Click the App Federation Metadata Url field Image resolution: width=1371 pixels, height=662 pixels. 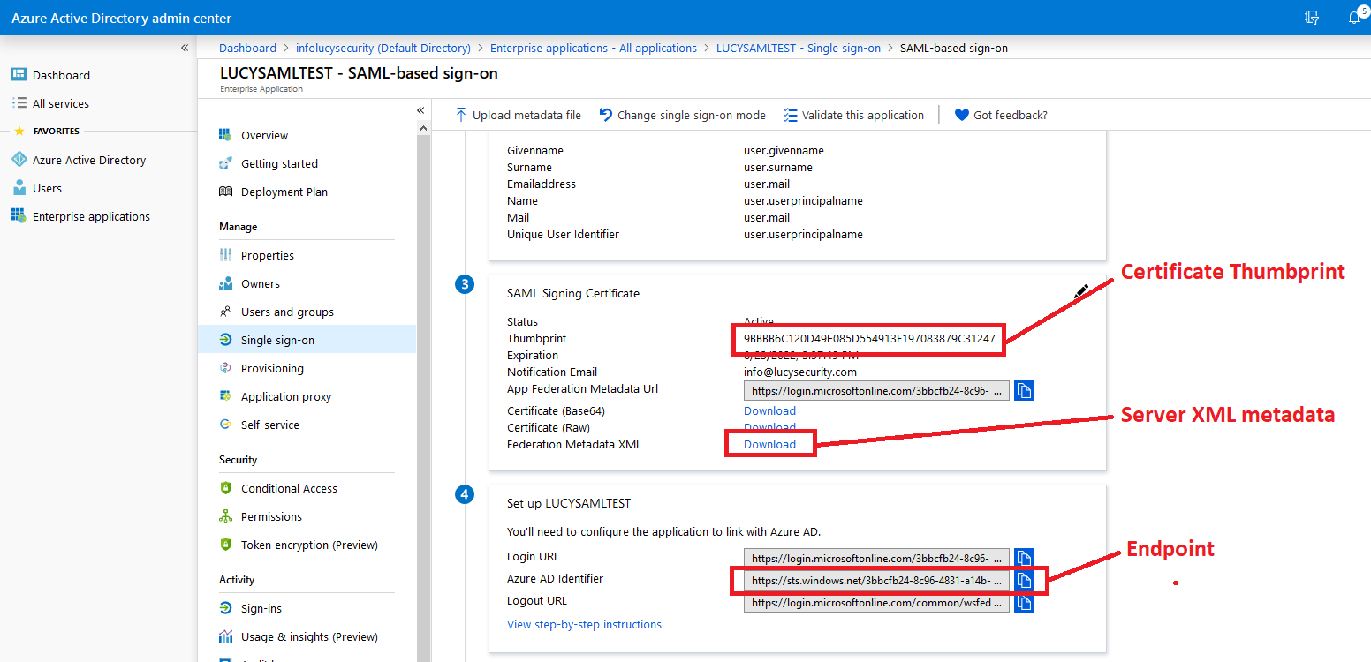click(x=876, y=390)
